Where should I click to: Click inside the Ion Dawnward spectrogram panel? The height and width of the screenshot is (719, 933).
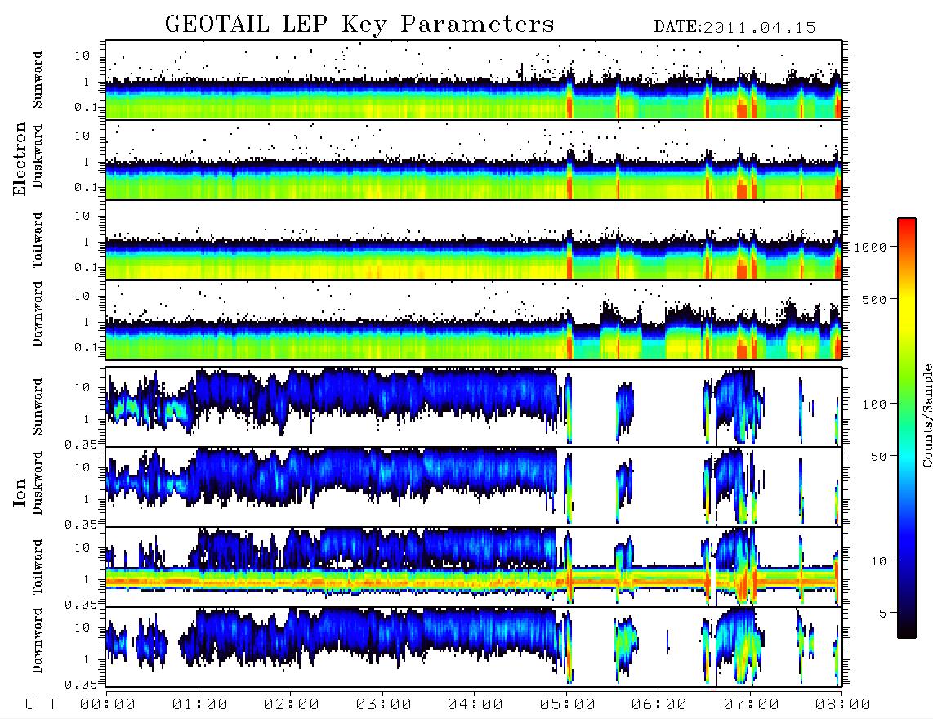474,646
